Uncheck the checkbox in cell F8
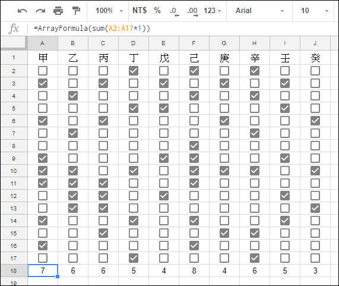Viewport: 339px width, 286px height. 194,146
